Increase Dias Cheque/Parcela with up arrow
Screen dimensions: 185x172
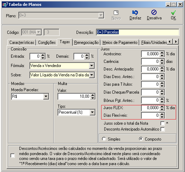click(x=162, y=91)
